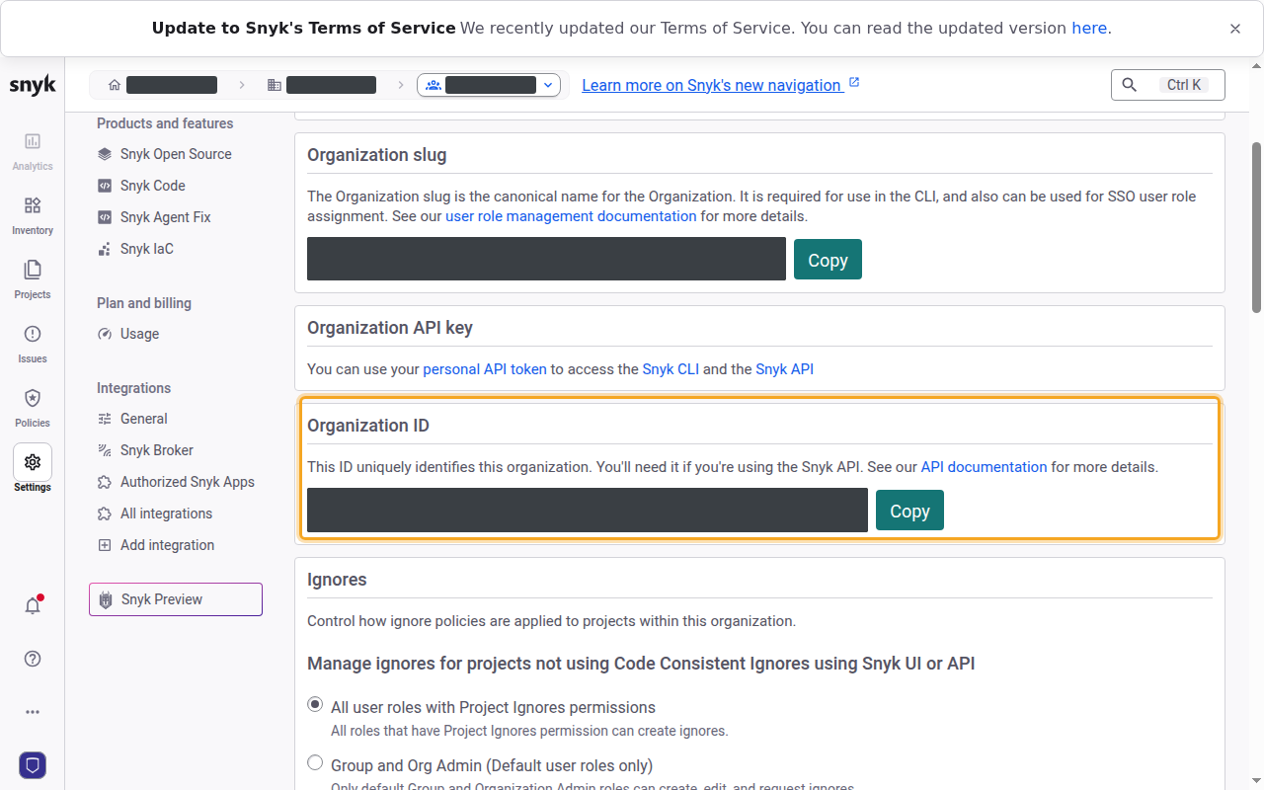Go to Projects in the left rail
The height and width of the screenshot is (790, 1264).
click(33, 279)
